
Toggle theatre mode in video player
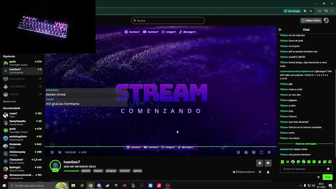(x=254, y=152)
